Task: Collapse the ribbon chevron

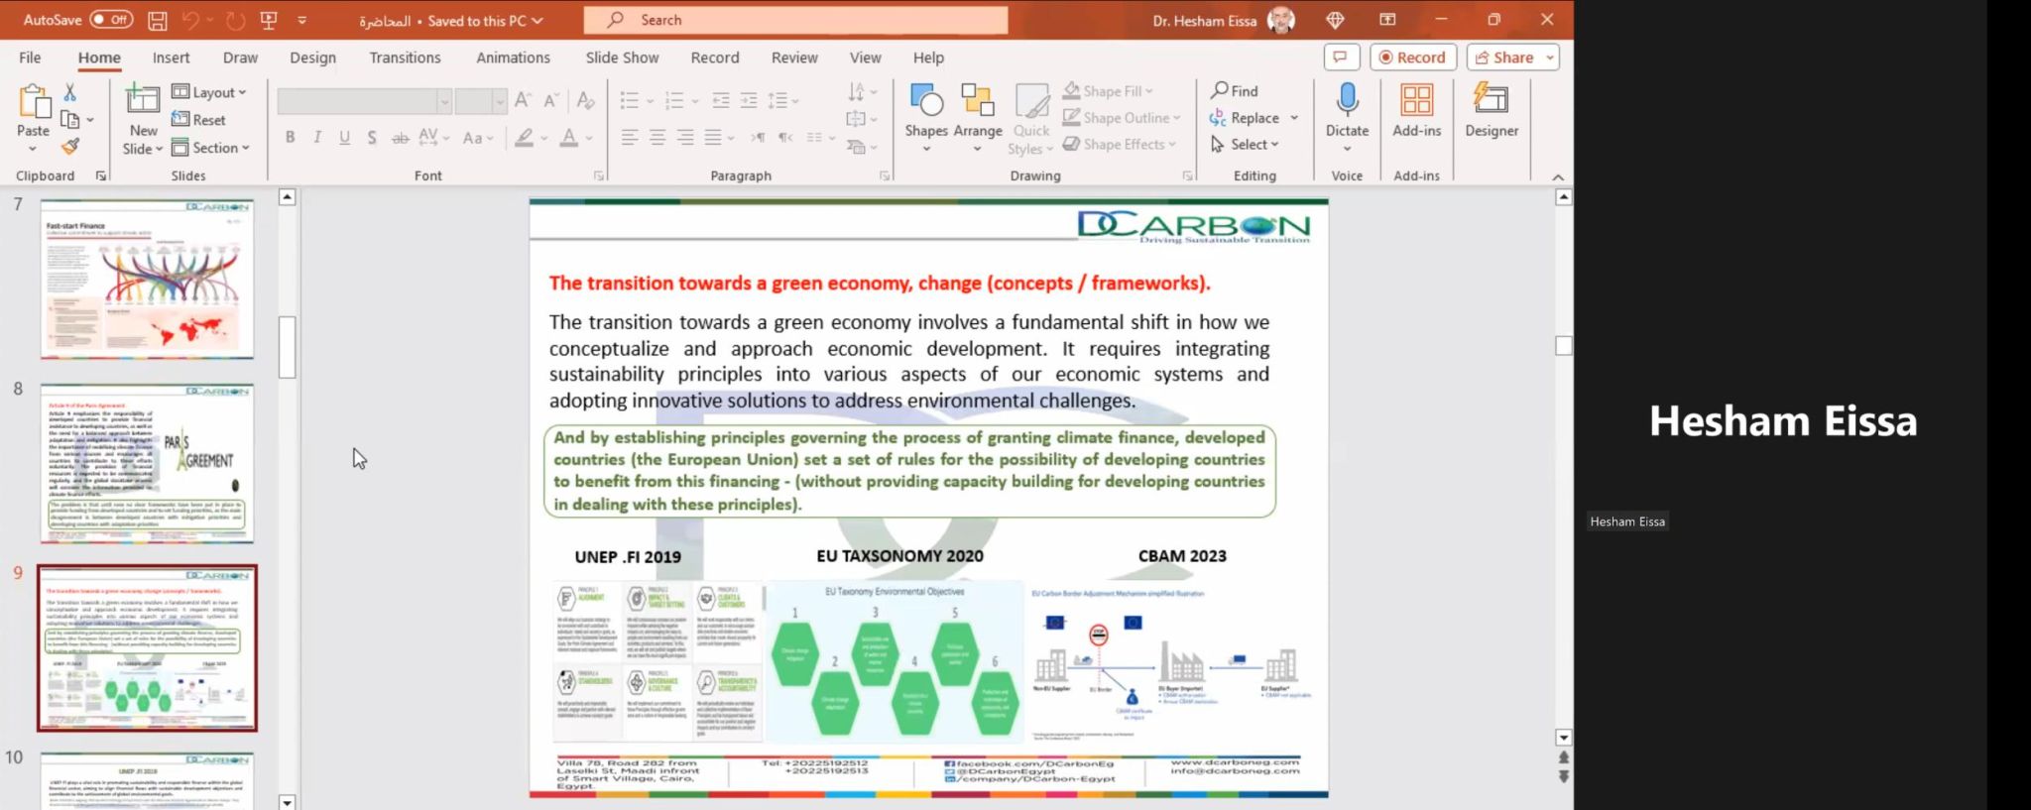Action: pyautogui.click(x=1558, y=176)
